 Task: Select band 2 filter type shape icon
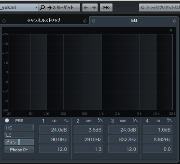point(100,120)
